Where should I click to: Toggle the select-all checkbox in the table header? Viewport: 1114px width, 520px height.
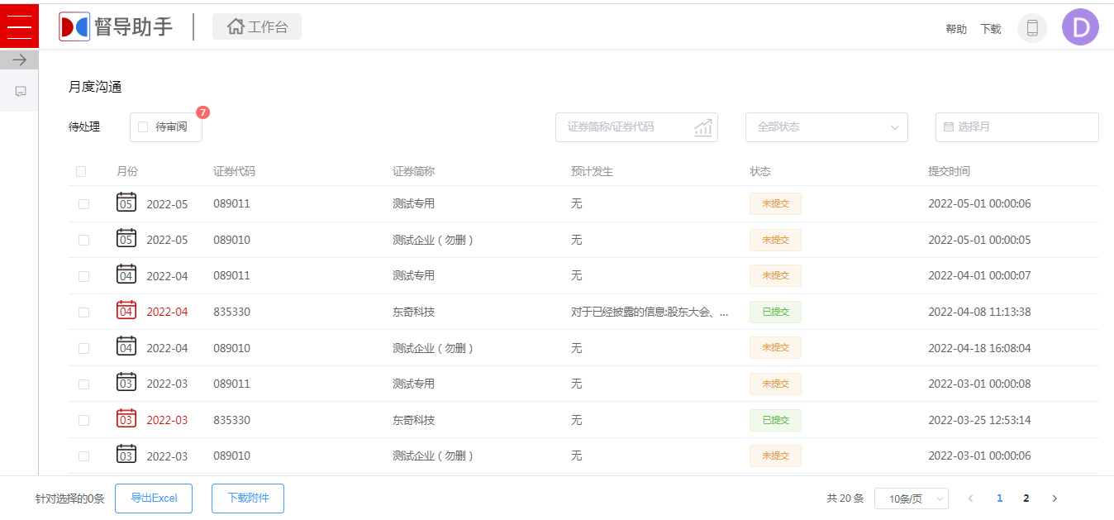pyautogui.click(x=81, y=172)
